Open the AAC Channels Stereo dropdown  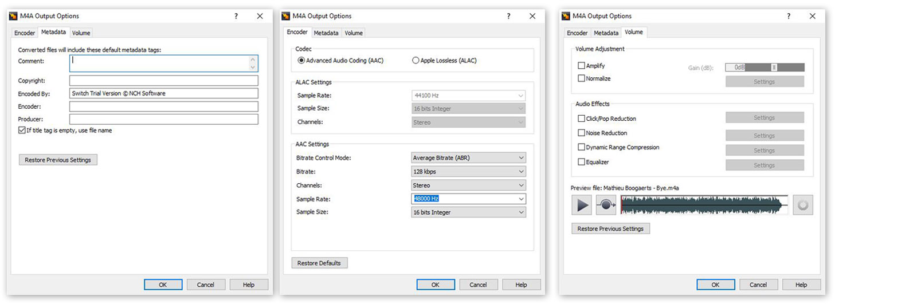tap(468, 185)
